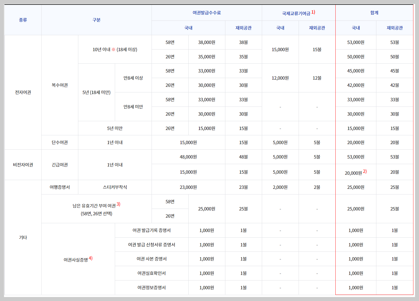This screenshot has width=419, height=301.
Task: Click the 38불 cell
Action: tap(243, 42)
